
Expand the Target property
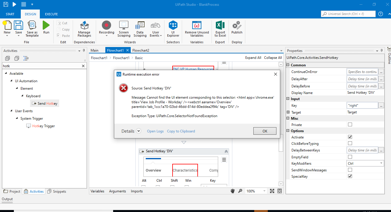click(288, 112)
